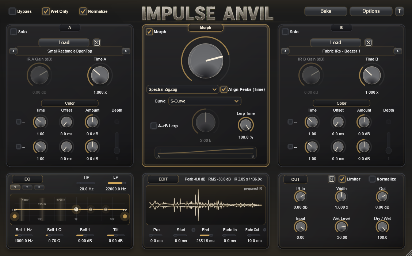Select EQ band tab 2
The height and width of the screenshot is (256, 412).
27,187
